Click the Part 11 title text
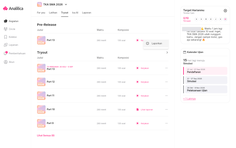Image resolution: width=236 pixels, height=148 pixels. [x=50, y=96]
